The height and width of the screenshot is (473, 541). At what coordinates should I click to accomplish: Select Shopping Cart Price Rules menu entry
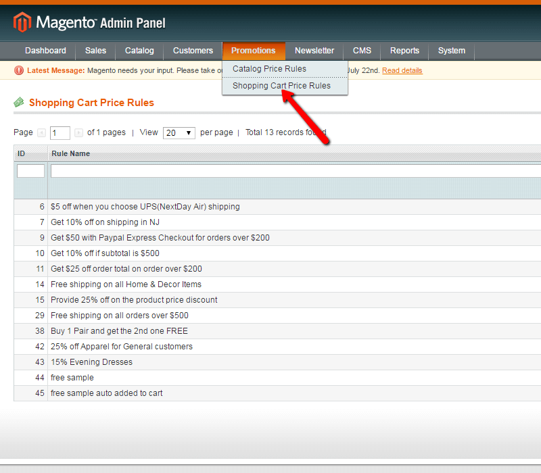(x=281, y=86)
